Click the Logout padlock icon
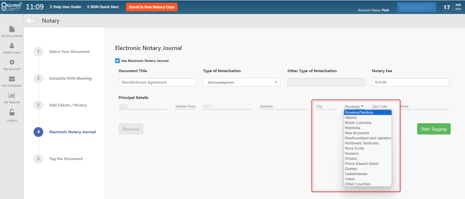Screen dimensions: 465x199 12,113
